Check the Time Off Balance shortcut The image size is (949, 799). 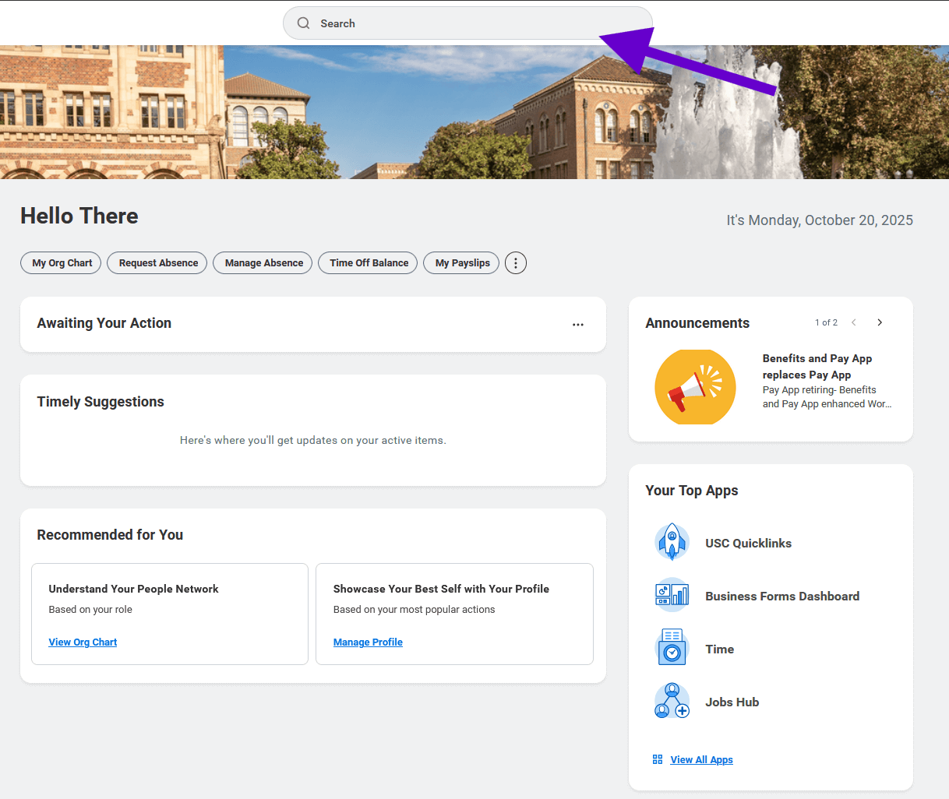[x=369, y=263]
